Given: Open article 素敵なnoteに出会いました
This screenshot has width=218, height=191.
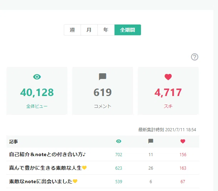Looking at the screenshot, I should pos(43,181).
